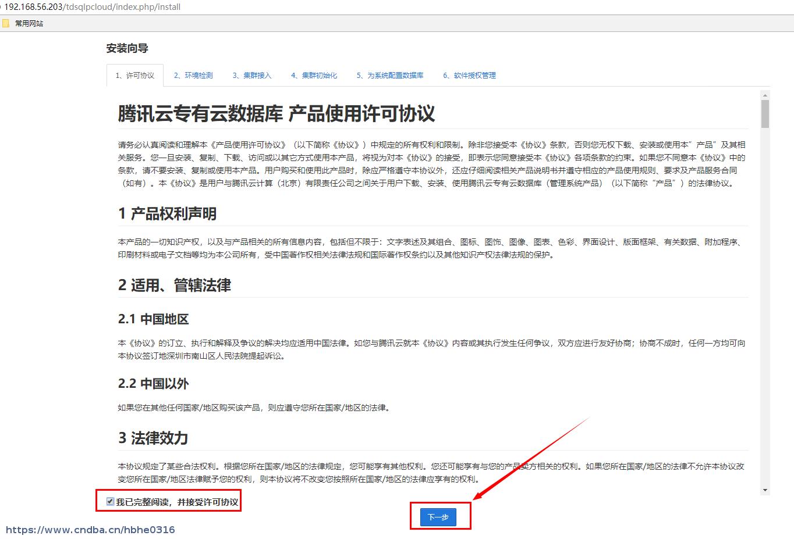Click the 2 适用、管辖法律 heading
Image resolution: width=794 pixels, height=539 pixels.
[x=175, y=285]
